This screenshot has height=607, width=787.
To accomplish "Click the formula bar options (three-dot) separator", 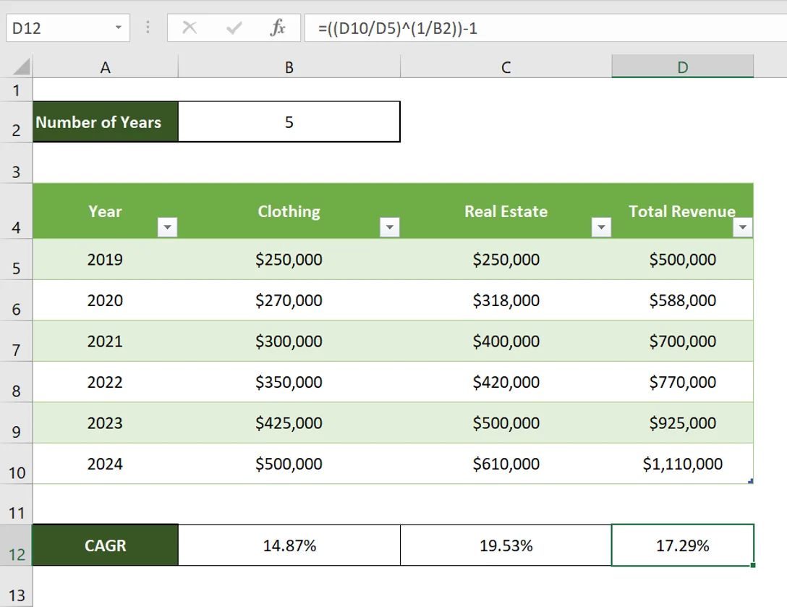I will (x=148, y=27).
